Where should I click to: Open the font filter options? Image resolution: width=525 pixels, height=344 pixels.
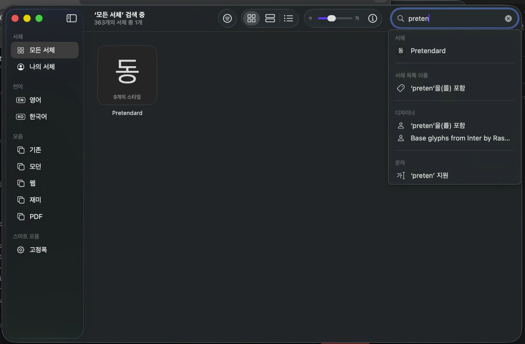227,18
